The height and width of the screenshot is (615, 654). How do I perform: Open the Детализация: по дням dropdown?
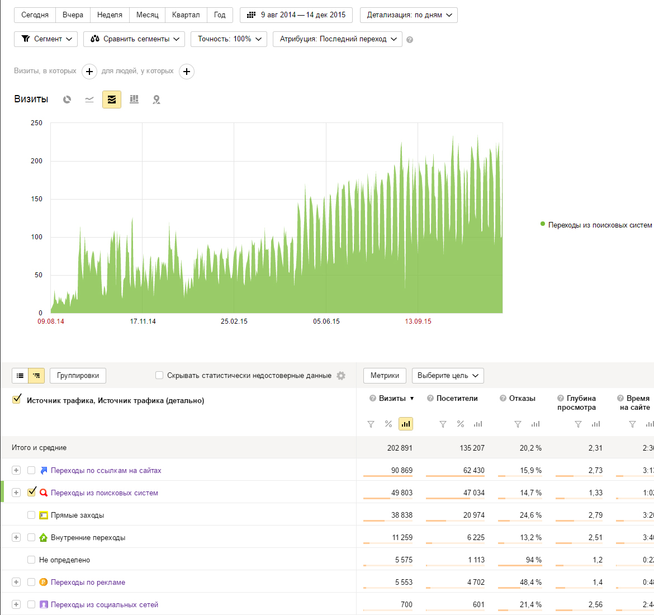click(409, 15)
